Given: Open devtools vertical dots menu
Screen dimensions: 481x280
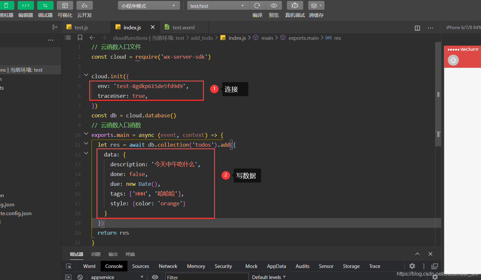Looking at the screenshot, I should (424, 266).
